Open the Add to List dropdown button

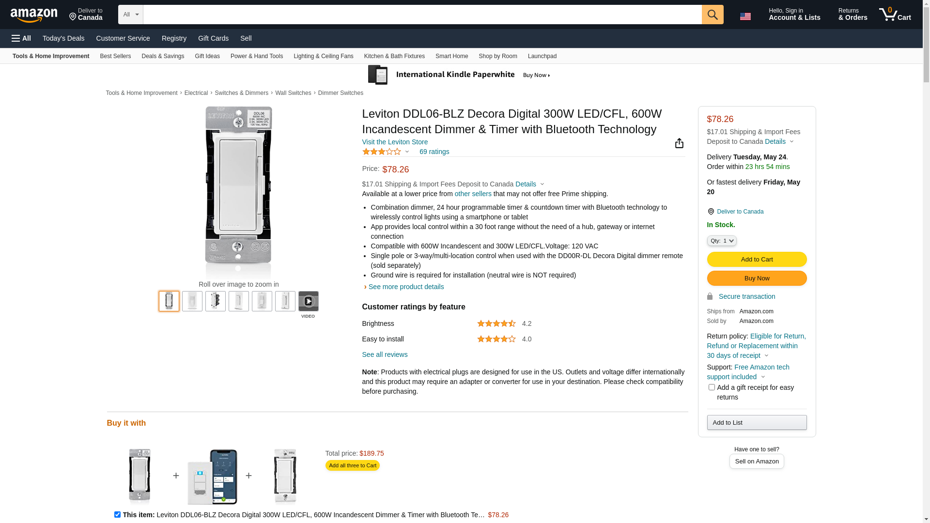757,423
